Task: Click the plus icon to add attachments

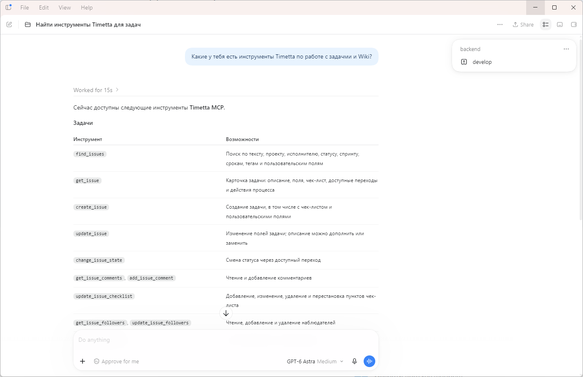Action: tap(83, 361)
